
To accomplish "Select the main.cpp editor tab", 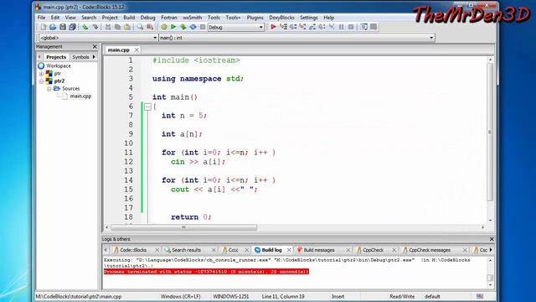I will (119, 50).
